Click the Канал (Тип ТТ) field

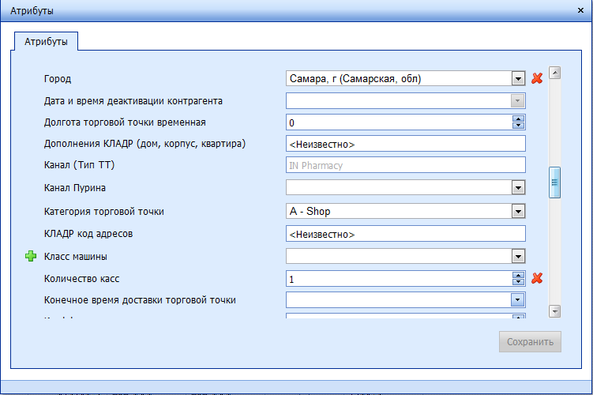[405, 166]
